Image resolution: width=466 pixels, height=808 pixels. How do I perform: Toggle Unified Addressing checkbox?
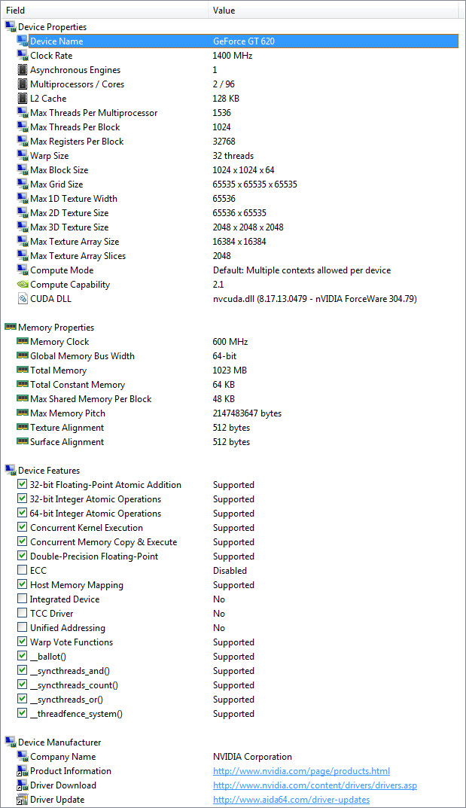[x=22, y=627]
